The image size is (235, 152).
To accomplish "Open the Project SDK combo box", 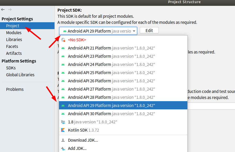I will 98,31.
